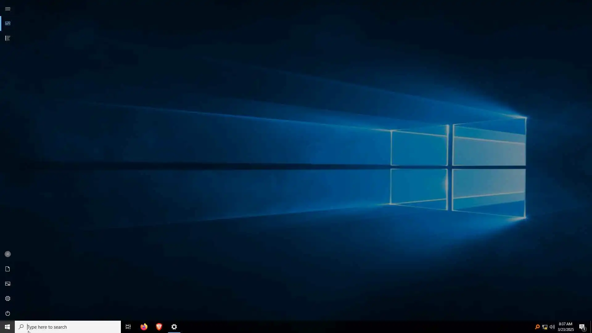Toggle the Action Center notifications panel
The width and height of the screenshot is (592, 333).
(582, 327)
